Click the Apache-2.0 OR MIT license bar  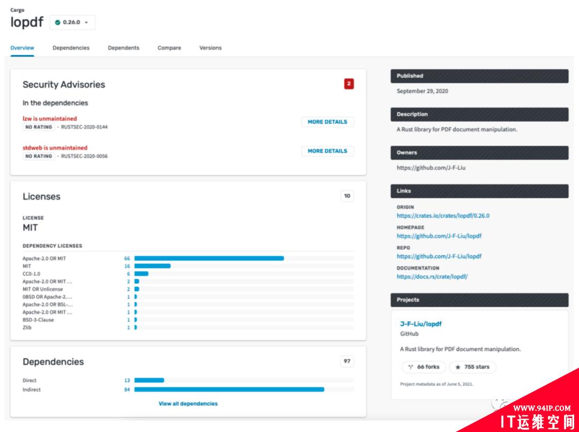click(209, 258)
